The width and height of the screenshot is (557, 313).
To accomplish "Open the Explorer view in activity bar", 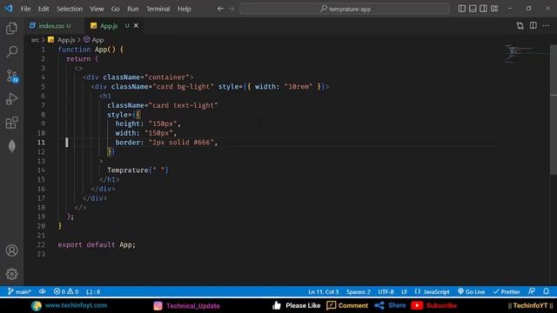I will [11, 29].
